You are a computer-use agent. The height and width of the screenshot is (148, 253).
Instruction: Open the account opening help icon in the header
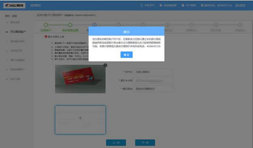[183, 5]
